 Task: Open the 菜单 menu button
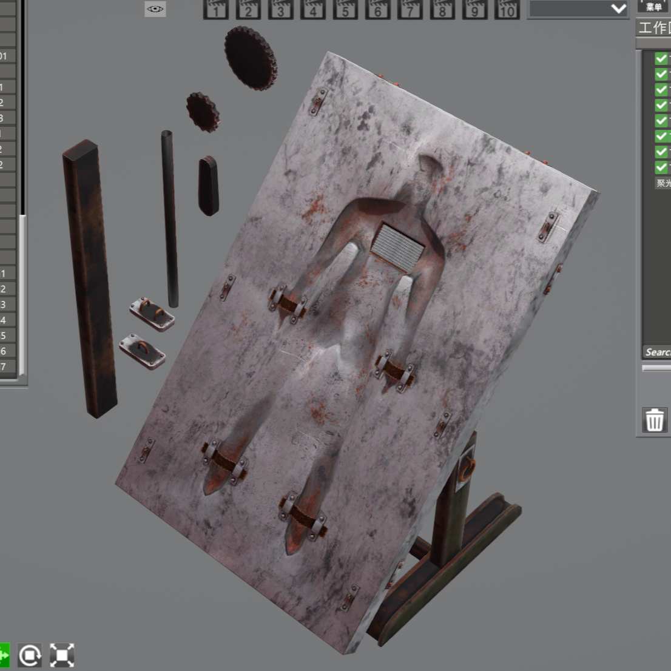point(654,6)
